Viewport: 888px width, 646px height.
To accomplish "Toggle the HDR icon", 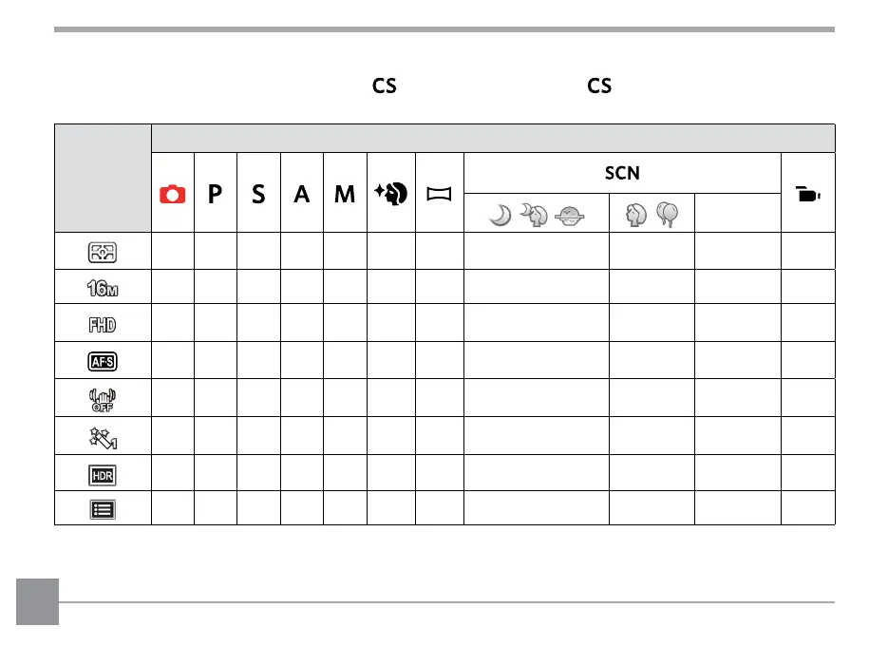I will click(x=103, y=471).
